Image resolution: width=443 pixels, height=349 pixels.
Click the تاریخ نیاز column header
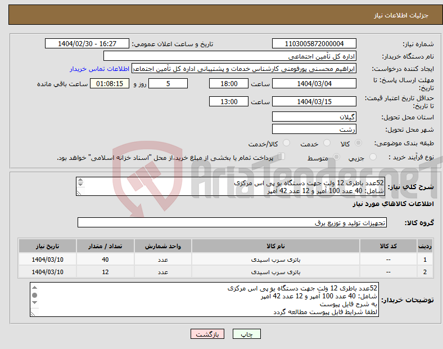47,246
